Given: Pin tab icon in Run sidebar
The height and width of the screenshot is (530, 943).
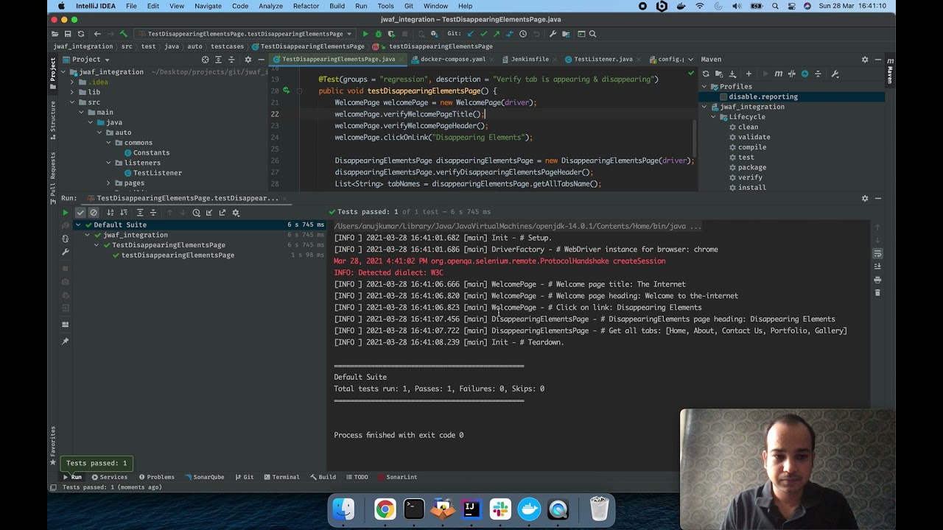Looking at the screenshot, I should [65, 341].
